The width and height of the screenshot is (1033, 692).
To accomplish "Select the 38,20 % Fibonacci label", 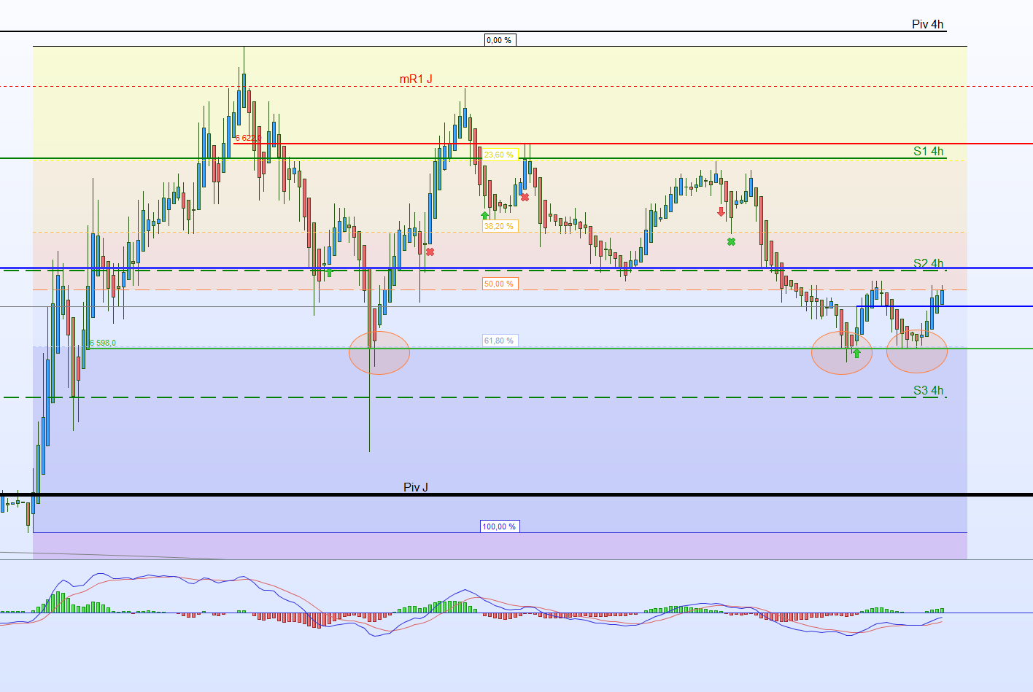I will (500, 226).
